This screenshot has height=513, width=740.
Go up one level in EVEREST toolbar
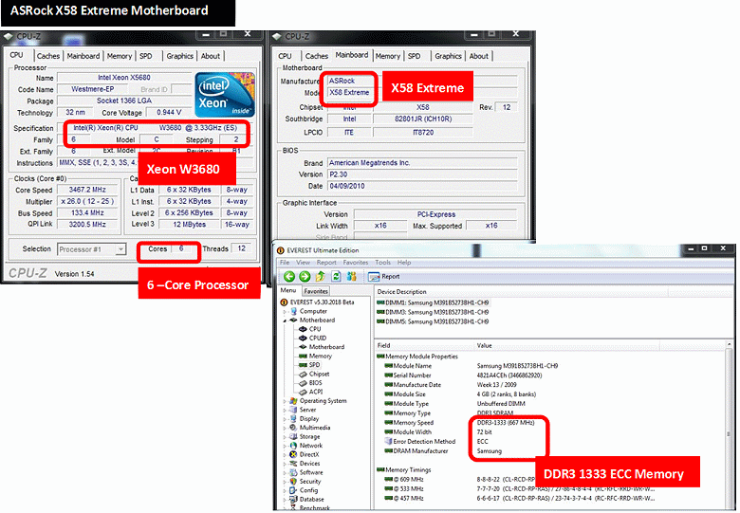click(321, 277)
